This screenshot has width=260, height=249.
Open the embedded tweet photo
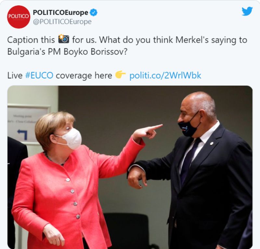[x=130, y=167]
